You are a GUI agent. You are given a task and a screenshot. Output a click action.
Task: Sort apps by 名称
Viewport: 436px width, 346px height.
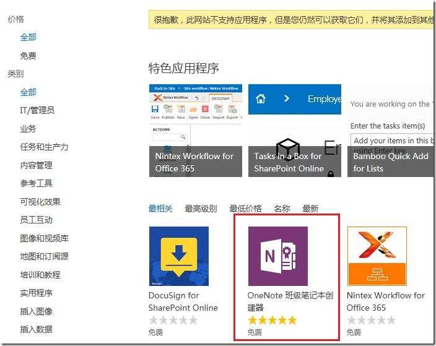pos(282,209)
